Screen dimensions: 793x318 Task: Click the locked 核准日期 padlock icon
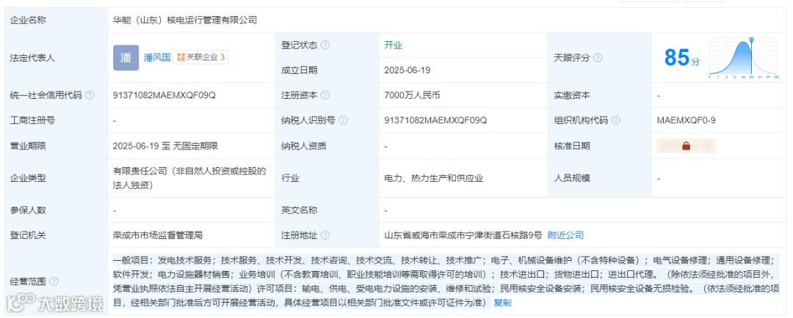(687, 146)
